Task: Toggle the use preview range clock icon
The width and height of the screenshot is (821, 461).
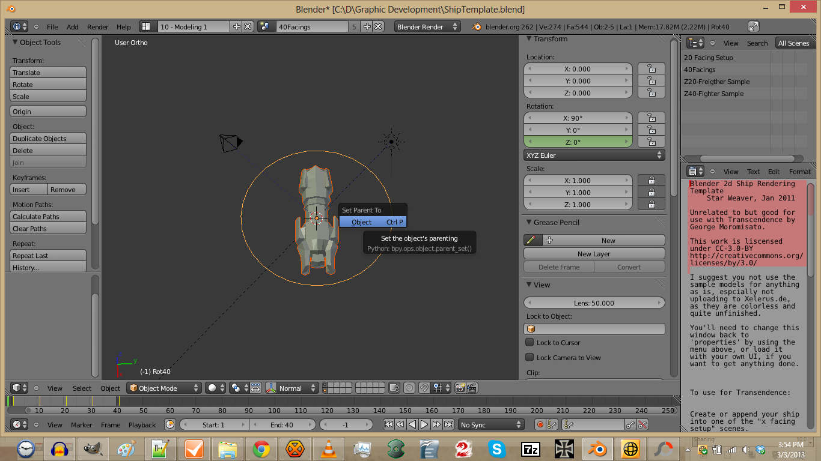Action: [x=170, y=424]
